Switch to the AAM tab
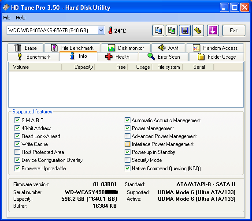The image size is (252, 221). click(x=168, y=48)
